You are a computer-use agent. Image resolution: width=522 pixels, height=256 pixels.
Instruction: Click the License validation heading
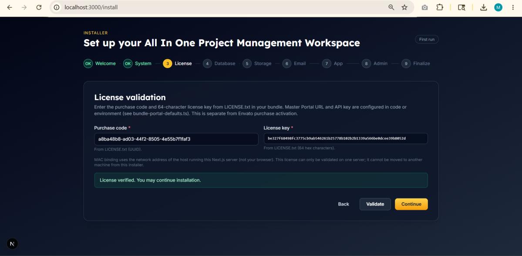click(130, 97)
